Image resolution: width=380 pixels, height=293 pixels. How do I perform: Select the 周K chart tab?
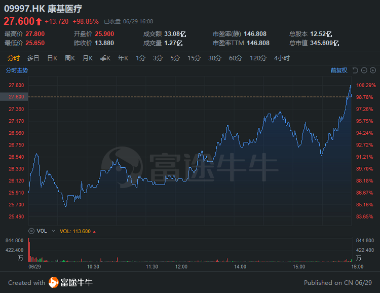click(69, 58)
